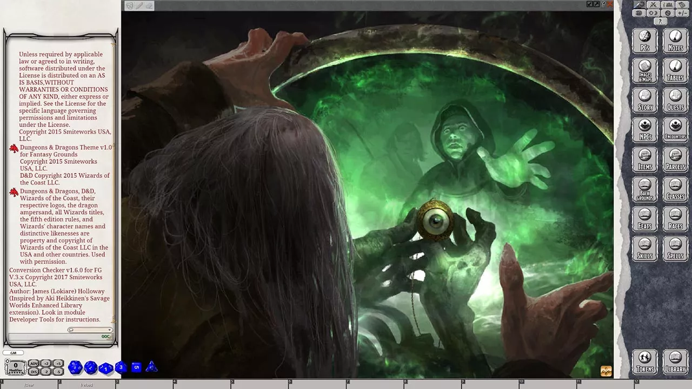Click 'Dungeons & Dragons Theme v1.0' text

click(x=66, y=147)
